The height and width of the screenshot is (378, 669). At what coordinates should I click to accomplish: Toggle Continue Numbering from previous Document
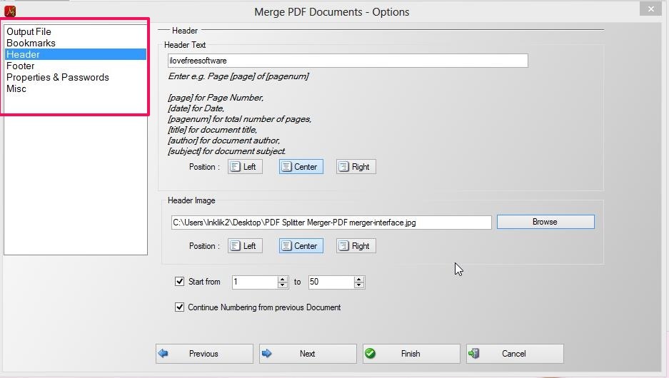tap(180, 307)
